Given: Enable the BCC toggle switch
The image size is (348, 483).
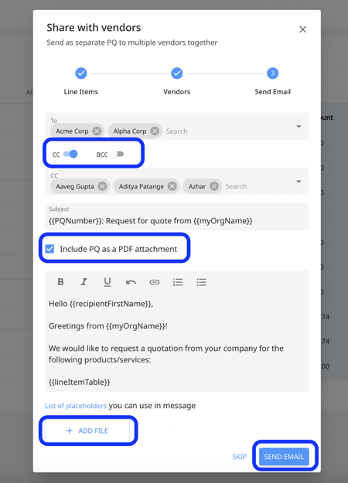Looking at the screenshot, I should point(117,154).
